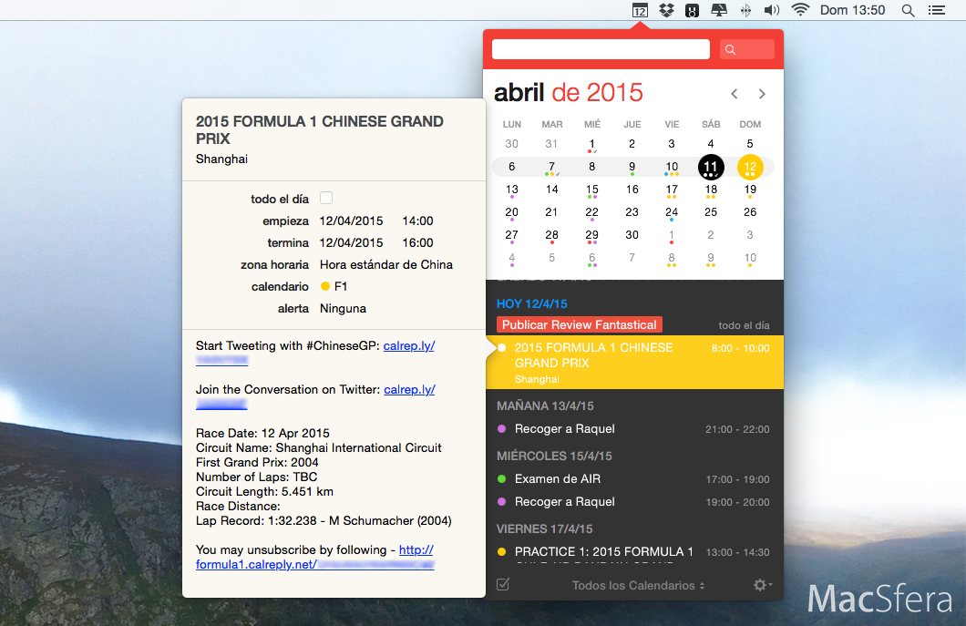Edit the empieza date 12/04/2015
The height and width of the screenshot is (626, 966).
pyautogui.click(x=351, y=221)
